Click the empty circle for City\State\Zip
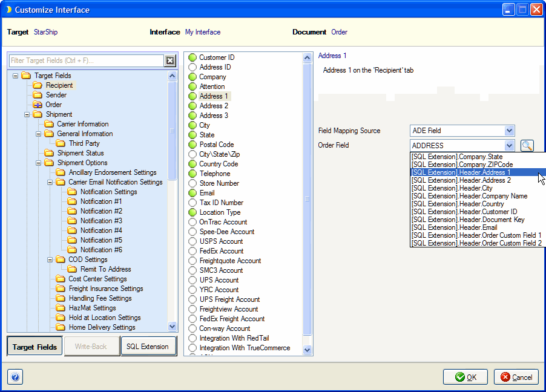This screenshot has width=546, height=392. (192, 154)
